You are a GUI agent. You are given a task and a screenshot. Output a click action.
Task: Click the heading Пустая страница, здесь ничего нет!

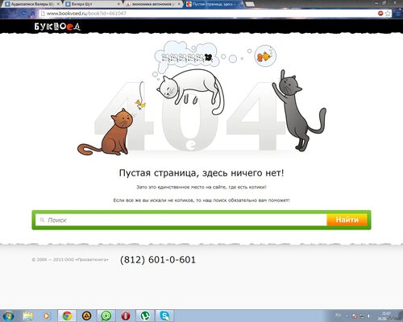tap(201, 173)
